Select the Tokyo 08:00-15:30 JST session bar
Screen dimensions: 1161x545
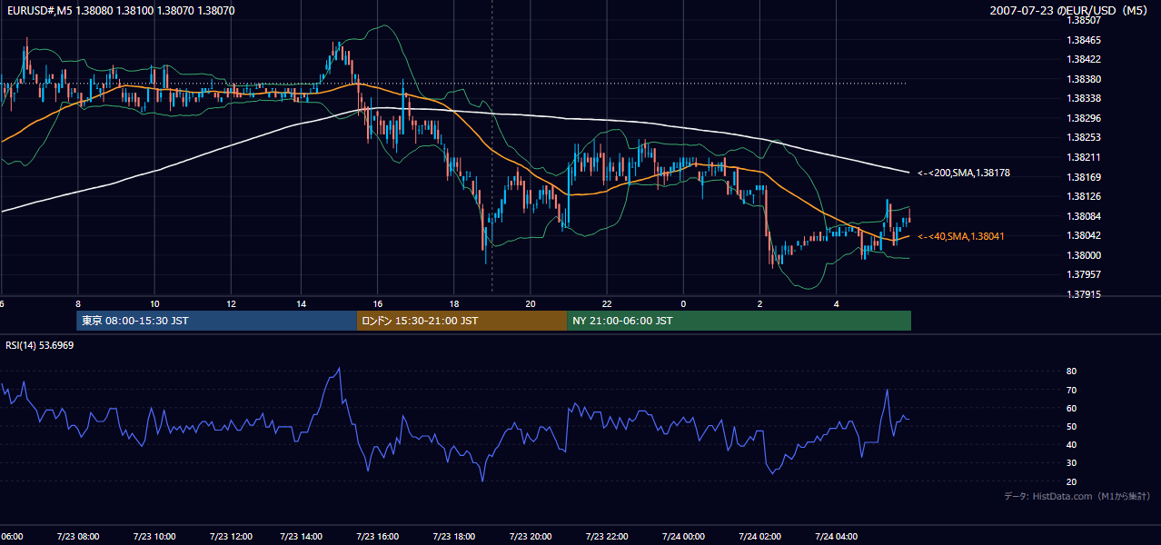(216, 321)
